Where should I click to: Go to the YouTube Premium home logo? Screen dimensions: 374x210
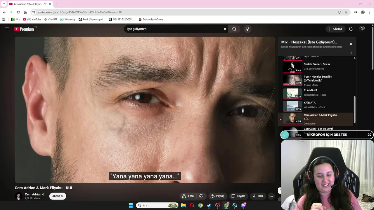[24, 29]
